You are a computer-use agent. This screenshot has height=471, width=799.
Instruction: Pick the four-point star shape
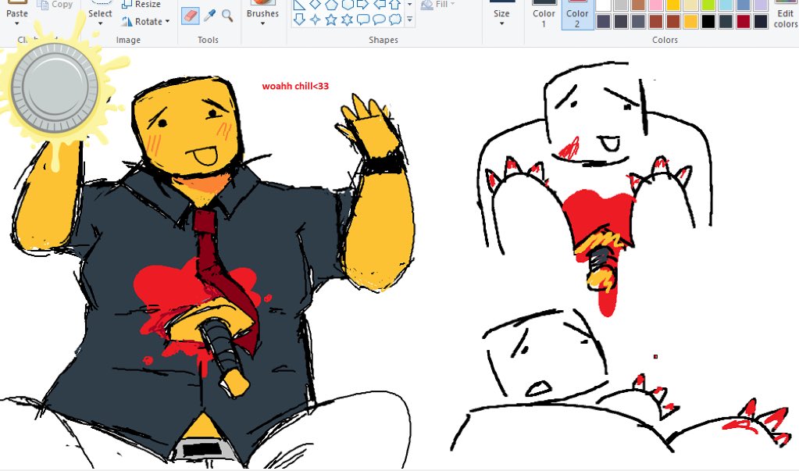tap(316, 20)
